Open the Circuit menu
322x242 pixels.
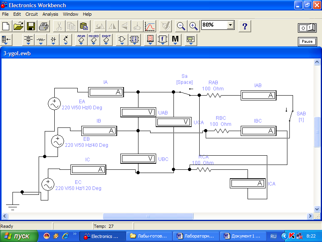point(31,14)
